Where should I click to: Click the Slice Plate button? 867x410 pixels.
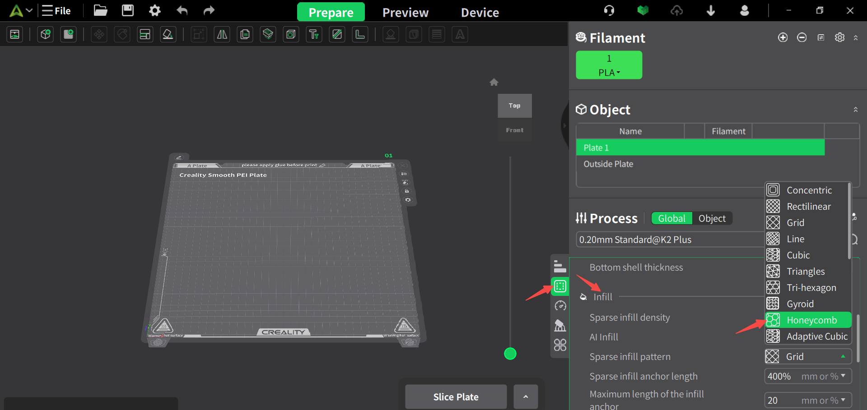tap(456, 397)
